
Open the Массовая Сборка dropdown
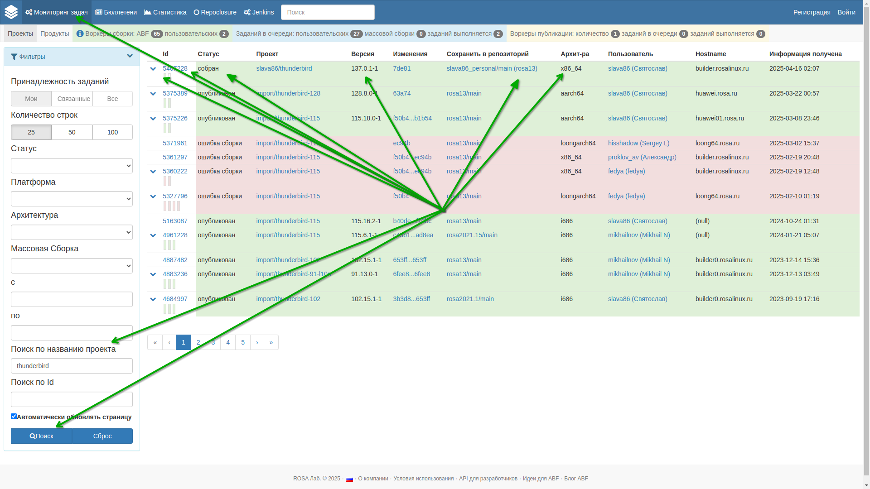click(72, 266)
